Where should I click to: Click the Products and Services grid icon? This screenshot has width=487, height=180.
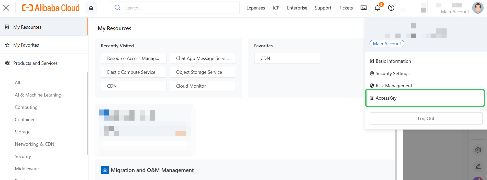point(7,63)
